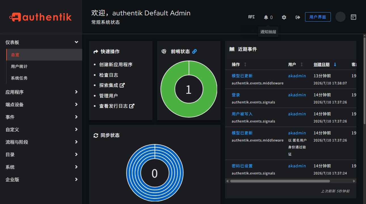Image resolution: width=366 pixels, height=204 pixels.
Task: Click timestamp 2026/7/10 17:38:07
Action: pyautogui.click(x=330, y=83)
